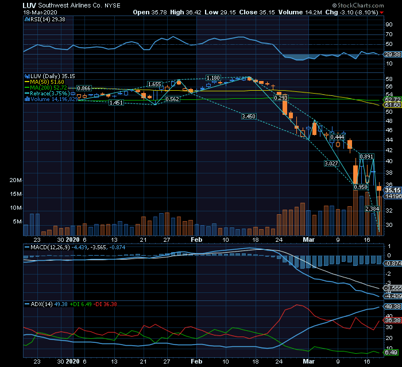The image size is (402, 367).
Task: Click the Close 35.15 value in header
Action: click(257, 12)
